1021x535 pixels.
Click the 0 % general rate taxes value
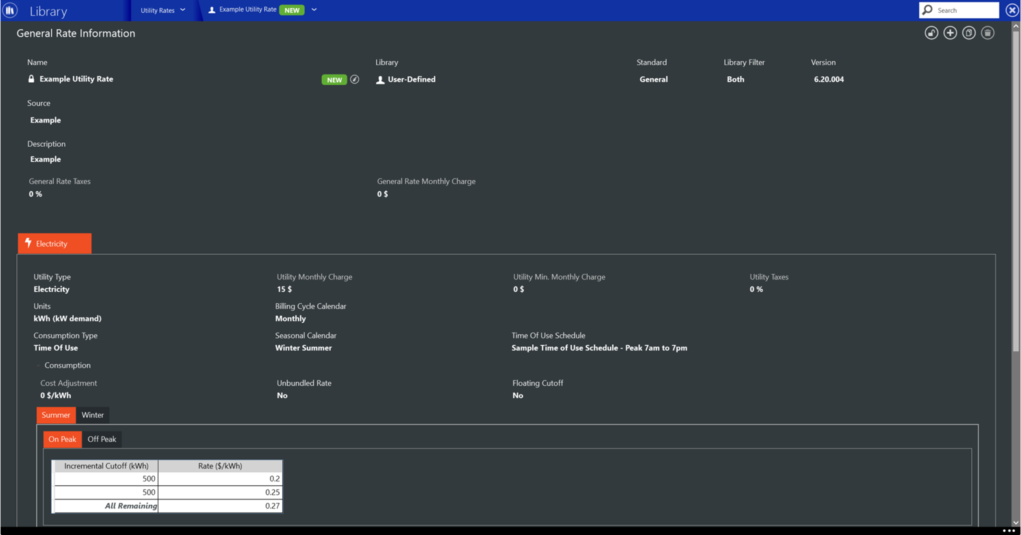(36, 194)
